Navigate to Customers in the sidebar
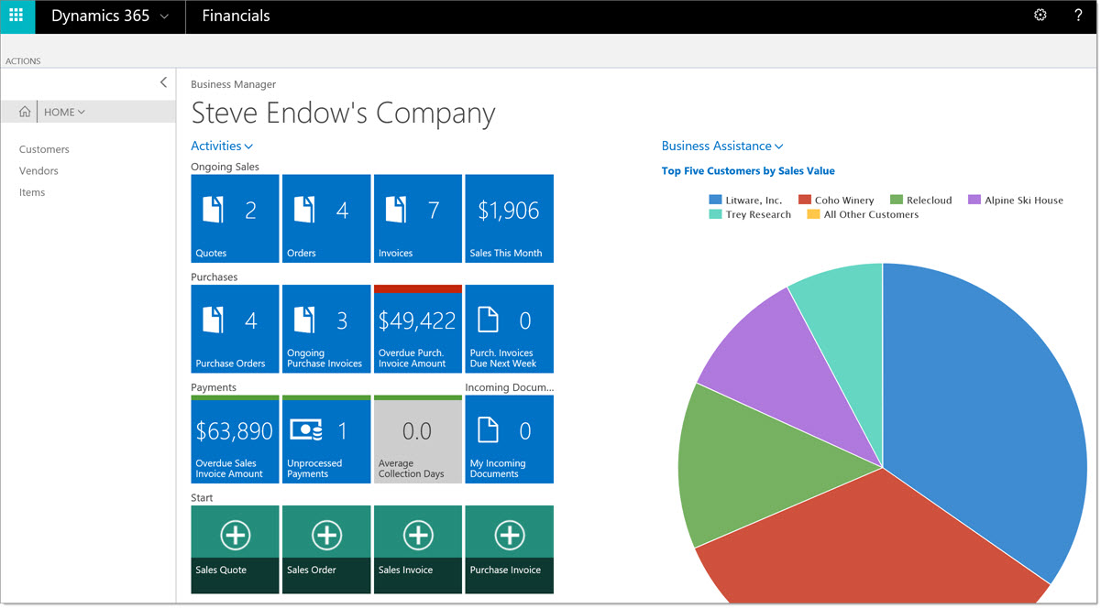Viewport: 1101px width, 608px height. point(44,148)
